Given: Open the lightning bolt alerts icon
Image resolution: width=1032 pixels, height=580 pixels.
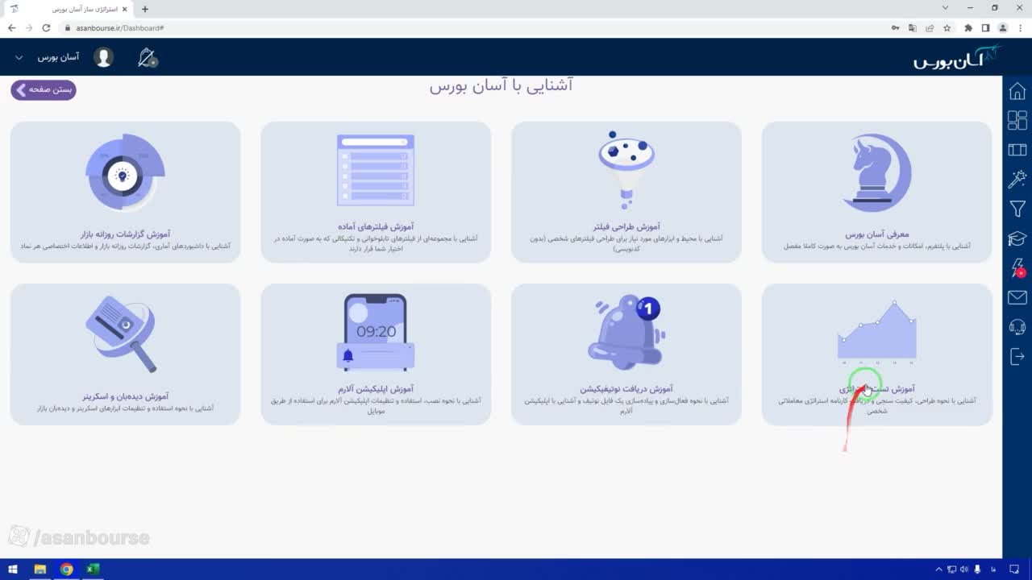Looking at the screenshot, I should click(x=1017, y=268).
